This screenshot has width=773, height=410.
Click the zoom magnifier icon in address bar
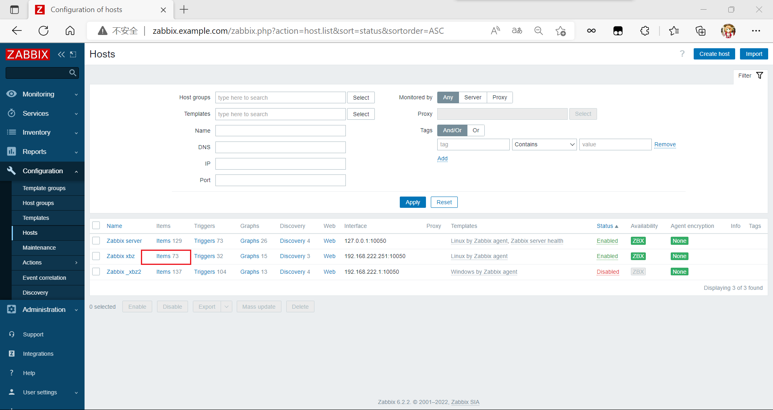tap(539, 31)
